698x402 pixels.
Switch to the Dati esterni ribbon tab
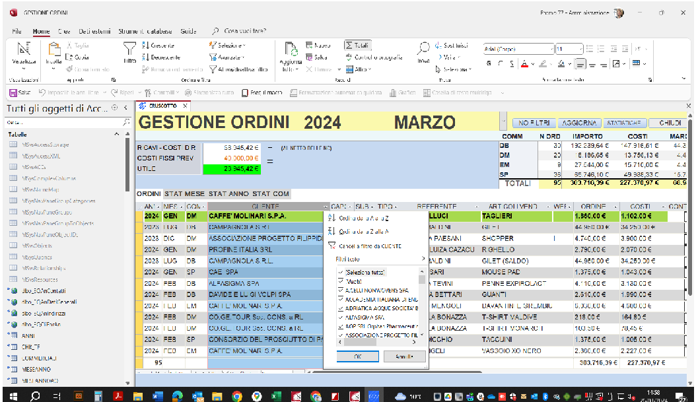tap(94, 31)
